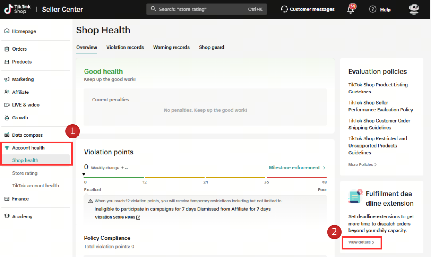The width and height of the screenshot is (431, 257).
Task: Collapse the Account health sidebar section
Action: coord(28,148)
